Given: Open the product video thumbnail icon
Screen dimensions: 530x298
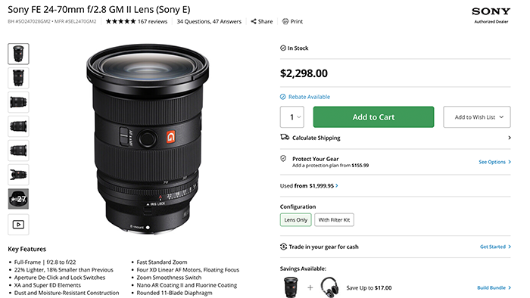Looking at the screenshot, I should [x=18, y=225].
